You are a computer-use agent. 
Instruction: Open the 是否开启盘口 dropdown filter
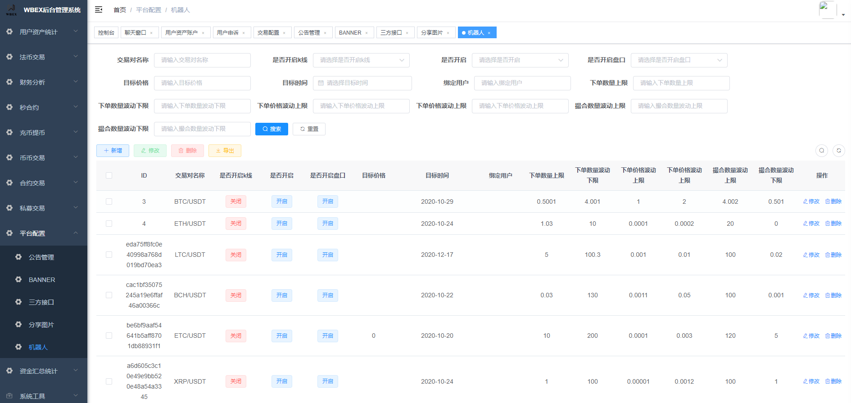point(679,60)
